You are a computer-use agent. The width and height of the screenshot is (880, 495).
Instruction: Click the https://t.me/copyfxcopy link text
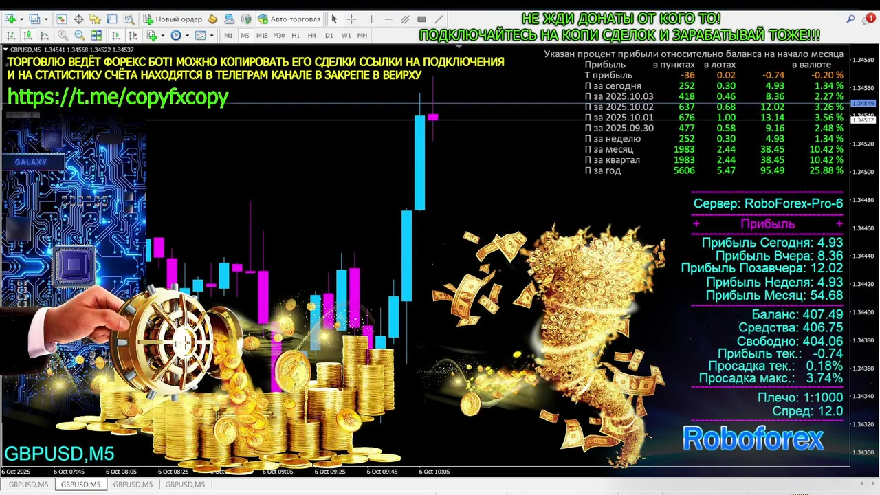118,97
